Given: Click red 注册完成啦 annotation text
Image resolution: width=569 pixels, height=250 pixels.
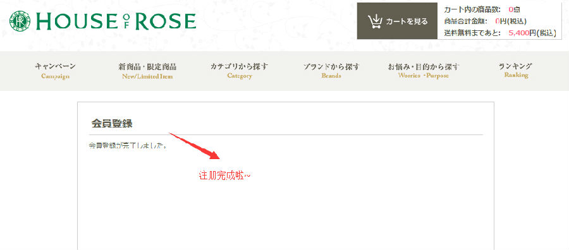Looking at the screenshot, I should [x=224, y=176].
